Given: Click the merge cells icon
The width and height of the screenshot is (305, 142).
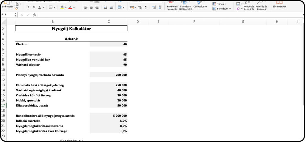Looking at the screenshot, I should point(119,7).
